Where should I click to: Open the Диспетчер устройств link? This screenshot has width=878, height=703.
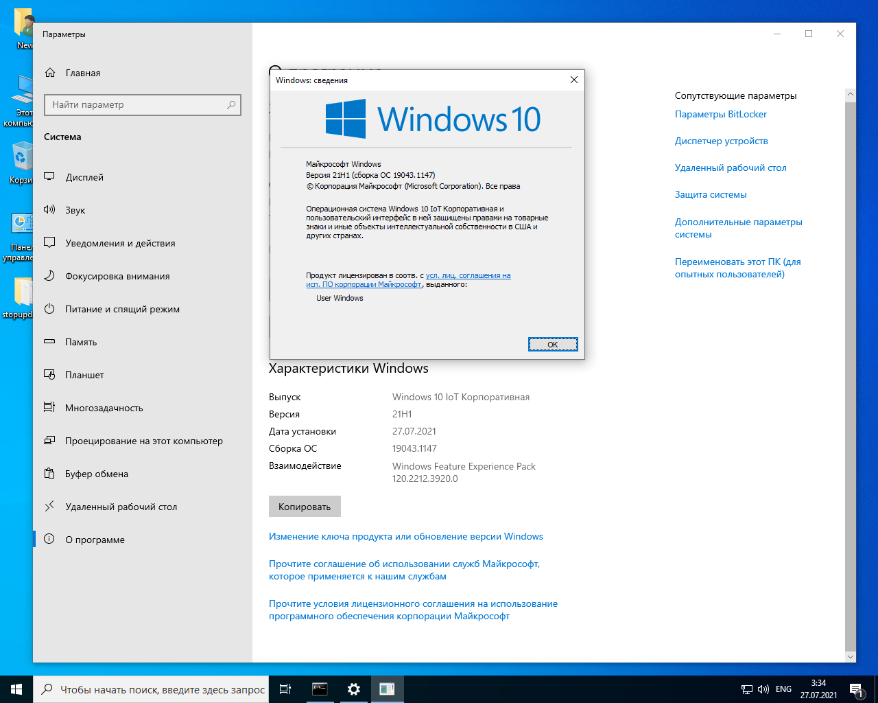(721, 141)
